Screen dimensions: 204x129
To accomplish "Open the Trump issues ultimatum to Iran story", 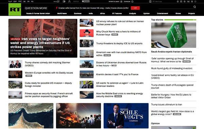I will pos(167,104).
